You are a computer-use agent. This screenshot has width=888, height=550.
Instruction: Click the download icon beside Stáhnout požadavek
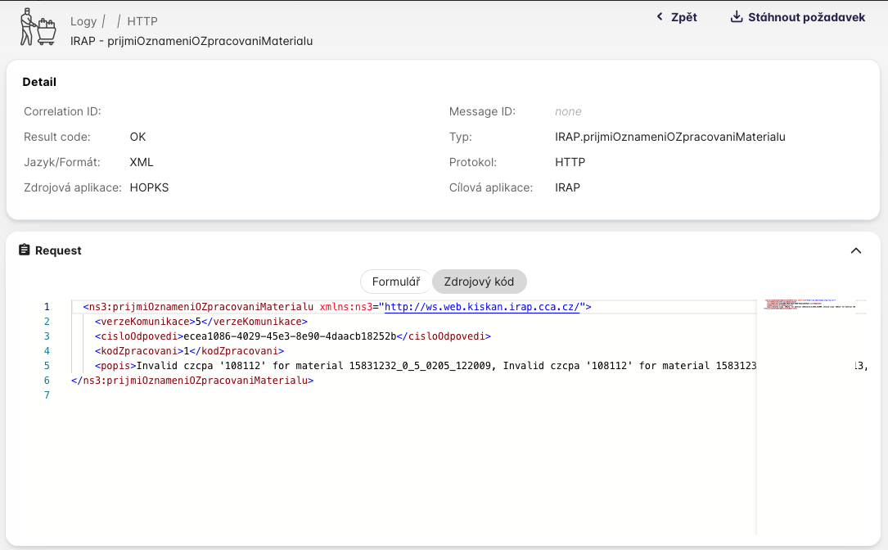(736, 17)
